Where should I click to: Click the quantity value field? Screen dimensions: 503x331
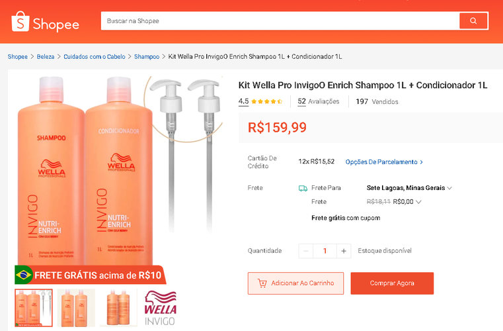tap(325, 251)
